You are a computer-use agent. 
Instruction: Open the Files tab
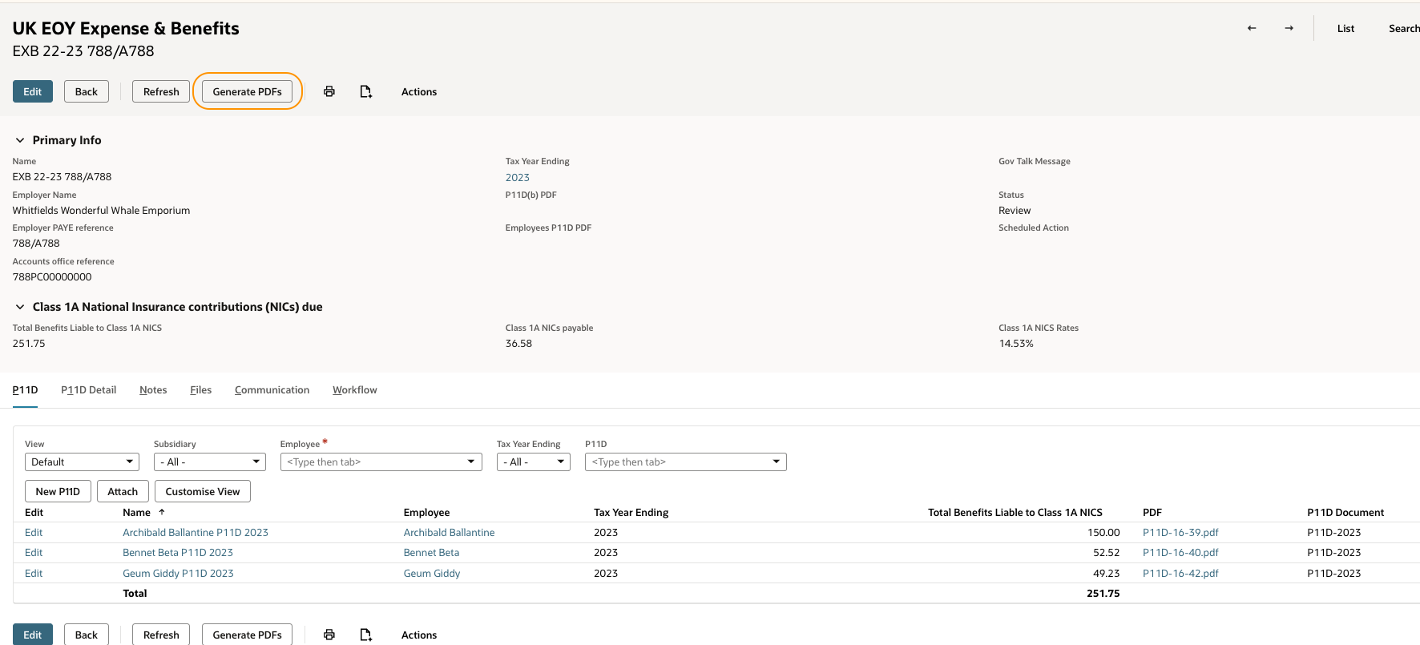click(201, 390)
